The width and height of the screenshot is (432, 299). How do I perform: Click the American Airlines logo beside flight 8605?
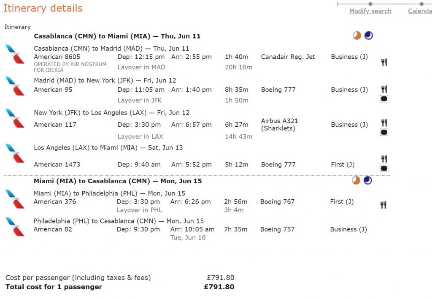[15, 54]
